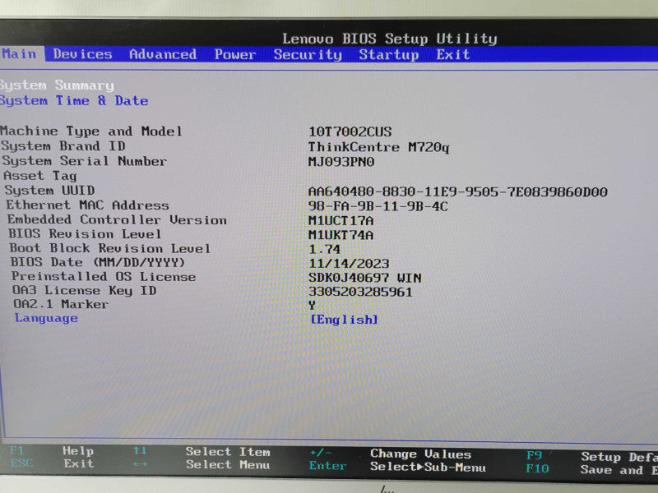Image resolution: width=658 pixels, height=493 pixels.
Task: Click the Select Item hint
Action: (202, 452)
